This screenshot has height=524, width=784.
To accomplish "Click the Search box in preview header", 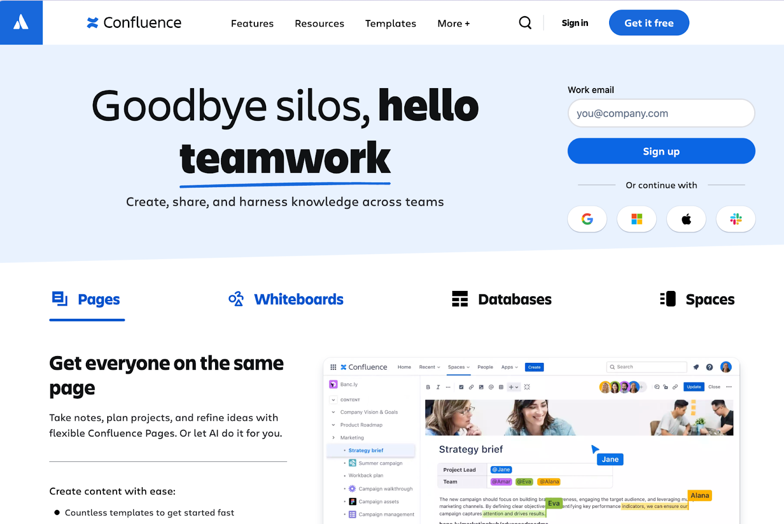I will (x=646, y=367).
